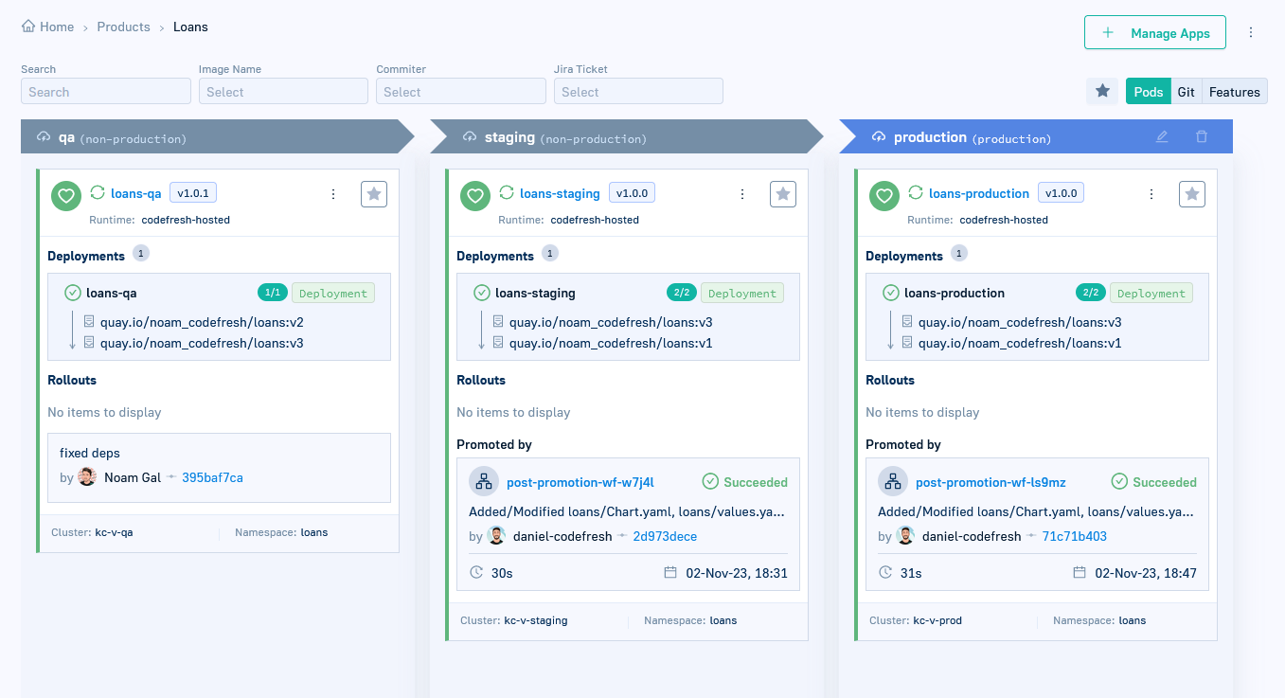Click the v1.0.1 version badge on loans-qa
Screen dimensions: 1285x698
193,193
